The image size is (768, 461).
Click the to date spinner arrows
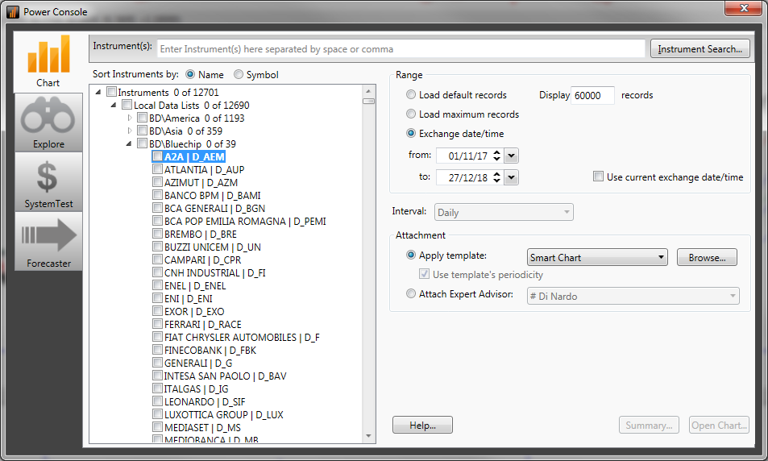(496, 177)
